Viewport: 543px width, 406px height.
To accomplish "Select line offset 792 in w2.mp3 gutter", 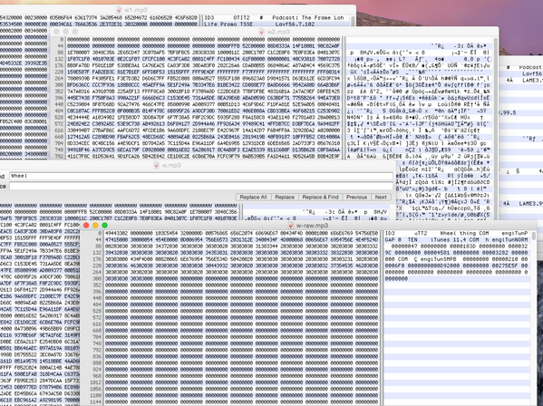I will coord(59,157).
